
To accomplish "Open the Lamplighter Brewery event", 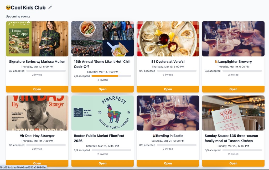I will [233, 89].
